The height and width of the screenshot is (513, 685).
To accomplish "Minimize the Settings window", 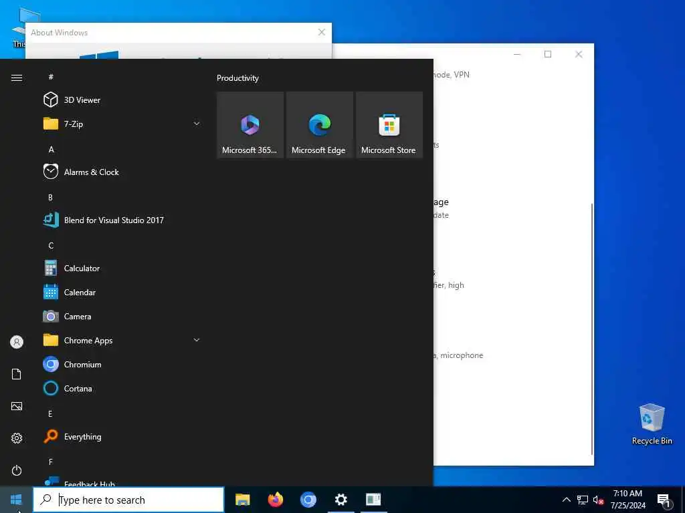I will coord(517,54).
